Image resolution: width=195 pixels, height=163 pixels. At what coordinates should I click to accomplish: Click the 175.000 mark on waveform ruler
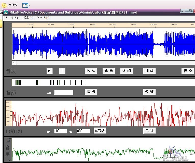[x=154, y=24]
